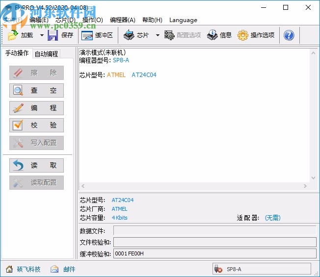320x277 pixels.
Task: Click the 写入配置 write config button
Action: [x=36, y=143]
